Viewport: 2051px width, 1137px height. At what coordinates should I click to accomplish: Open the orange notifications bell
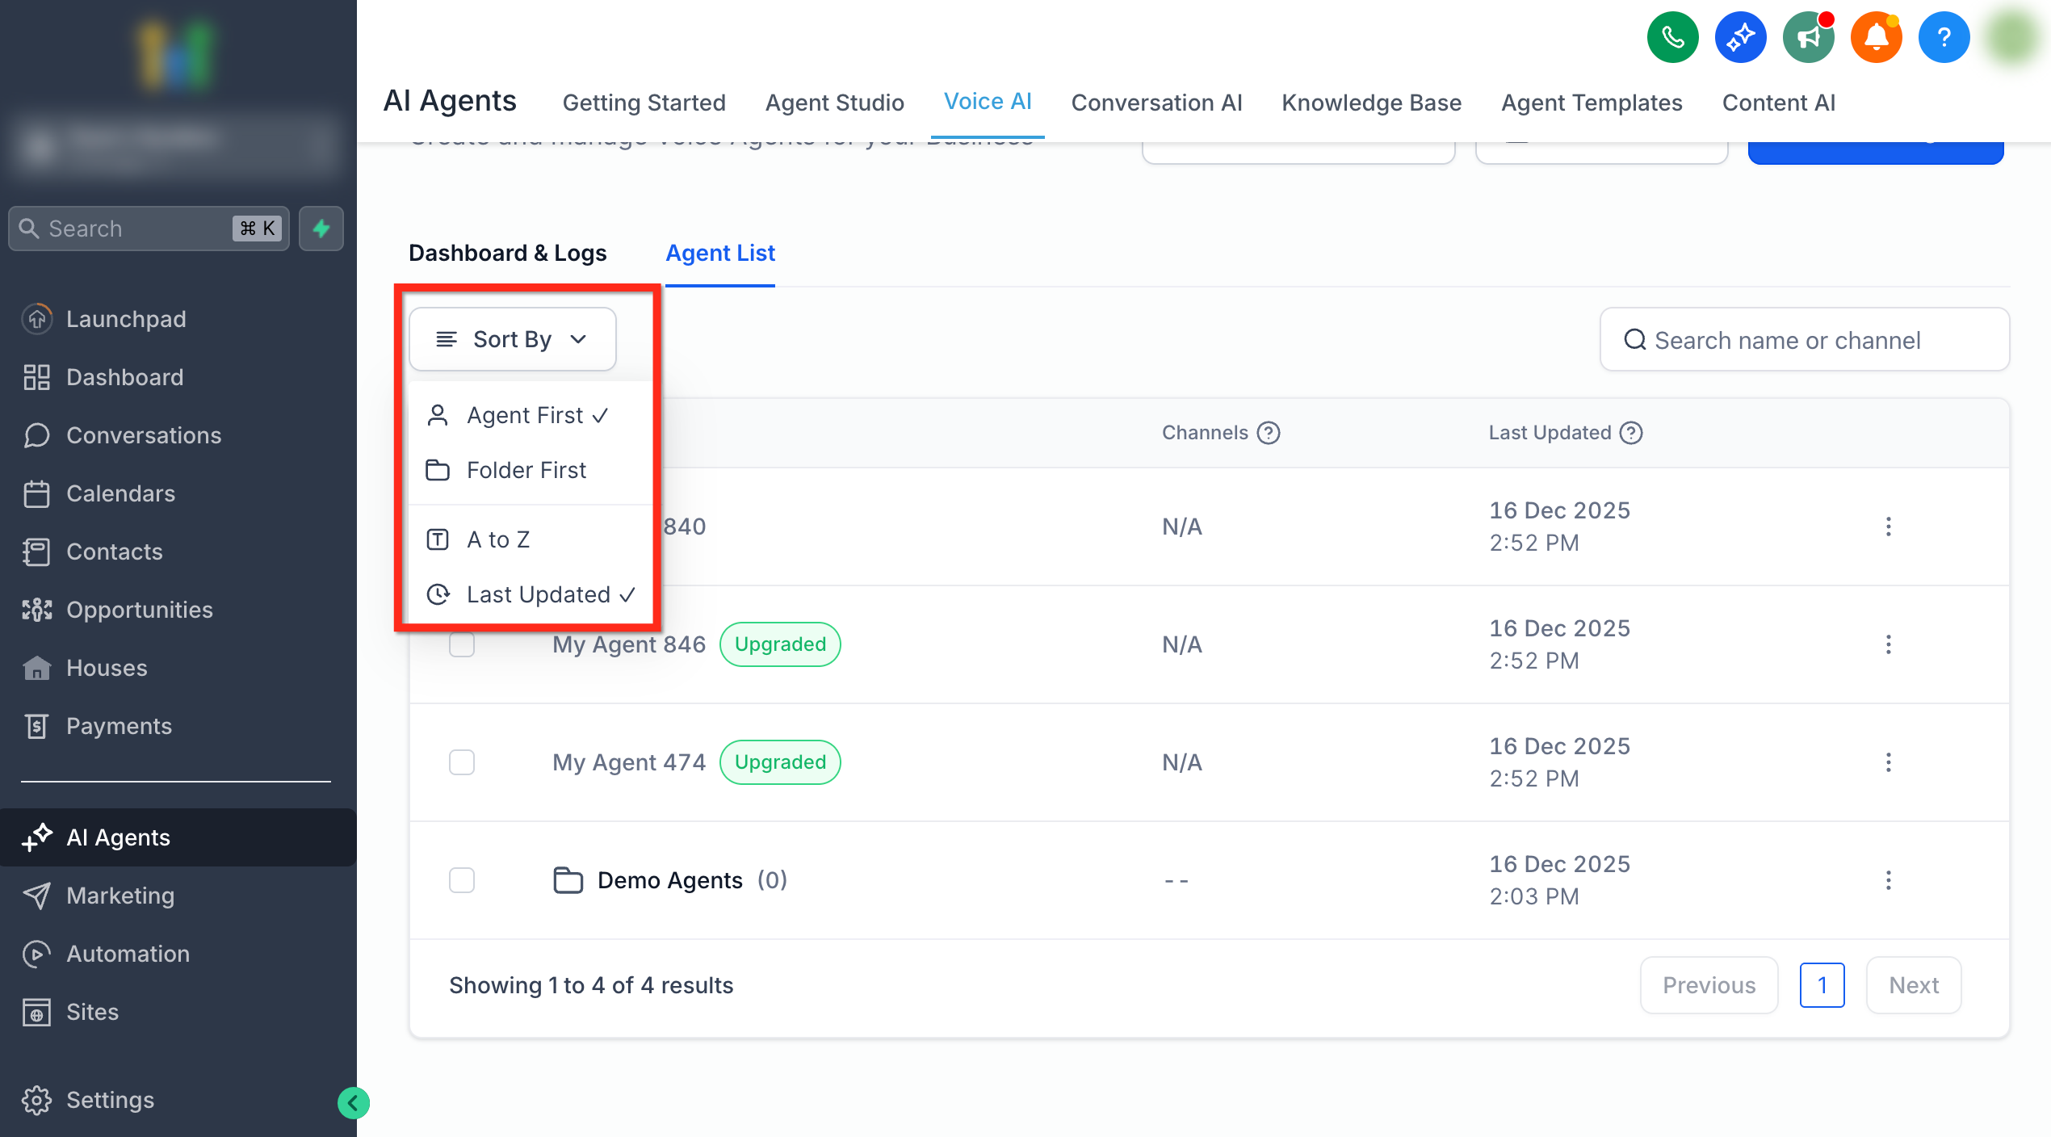[1876, 37]
